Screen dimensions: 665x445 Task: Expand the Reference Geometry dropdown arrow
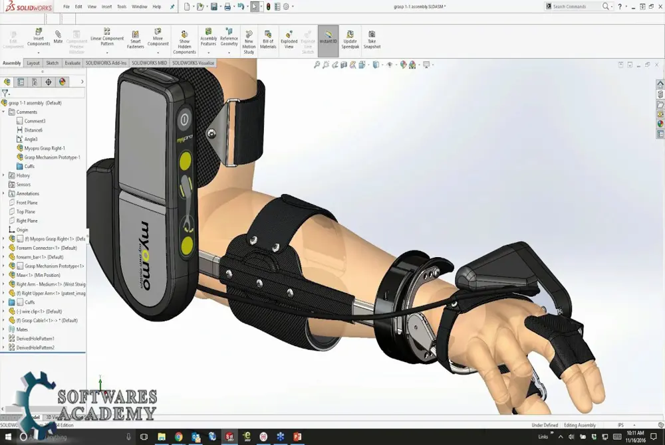click(229, 53)
